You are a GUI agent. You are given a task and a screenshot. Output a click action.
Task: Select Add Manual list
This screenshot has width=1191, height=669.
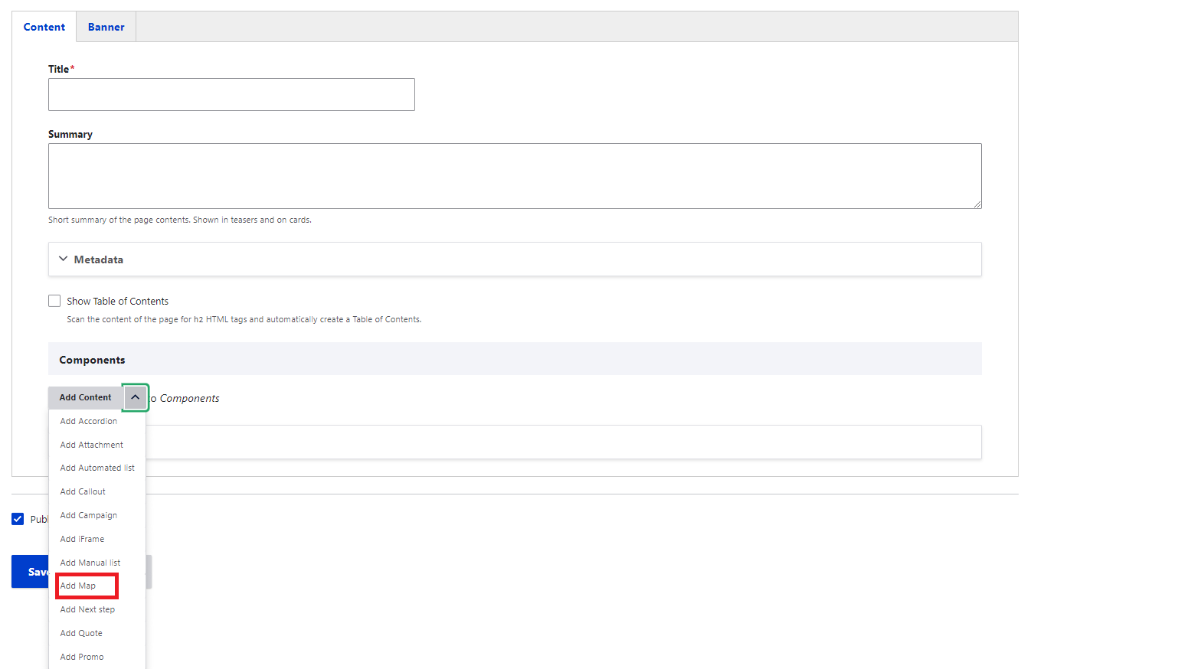90,563
